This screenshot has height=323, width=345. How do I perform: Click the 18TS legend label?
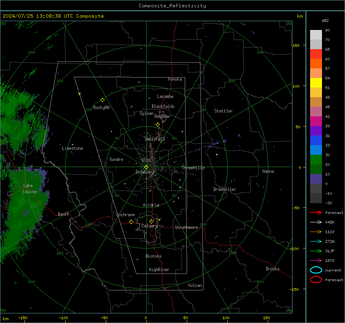(x=330, y=261)
